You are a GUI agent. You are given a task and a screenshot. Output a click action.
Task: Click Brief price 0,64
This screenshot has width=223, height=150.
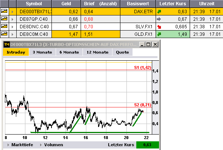pyautogui.click(x=89, y=12)
